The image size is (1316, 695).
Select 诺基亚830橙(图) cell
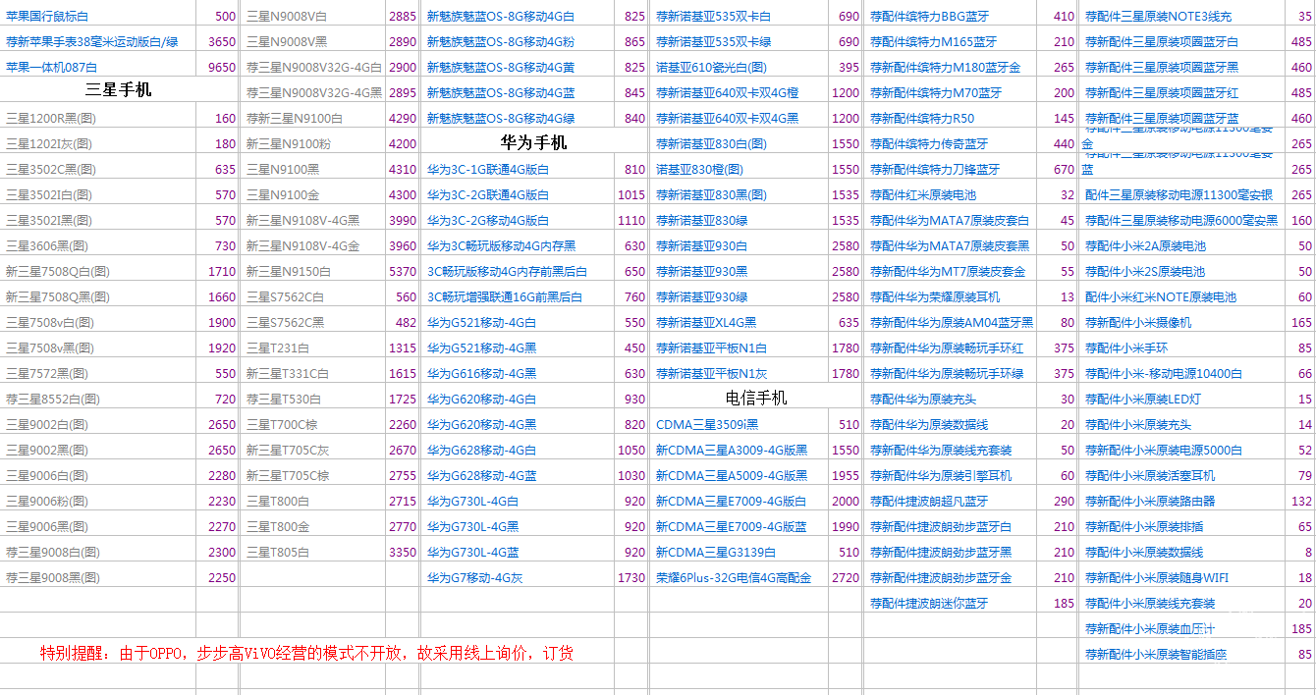pos(699,169)
